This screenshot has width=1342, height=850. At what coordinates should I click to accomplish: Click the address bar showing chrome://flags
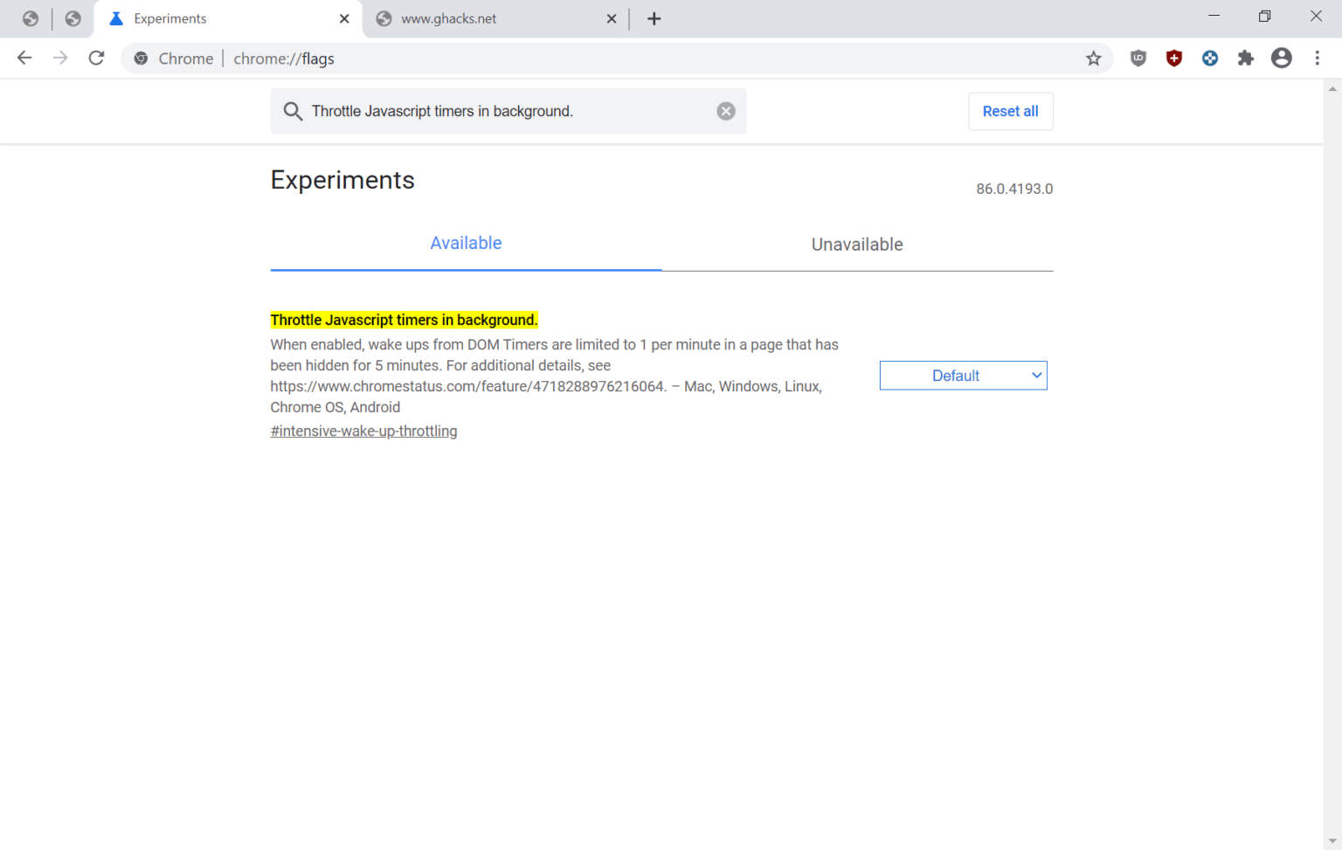click(612, 59)
